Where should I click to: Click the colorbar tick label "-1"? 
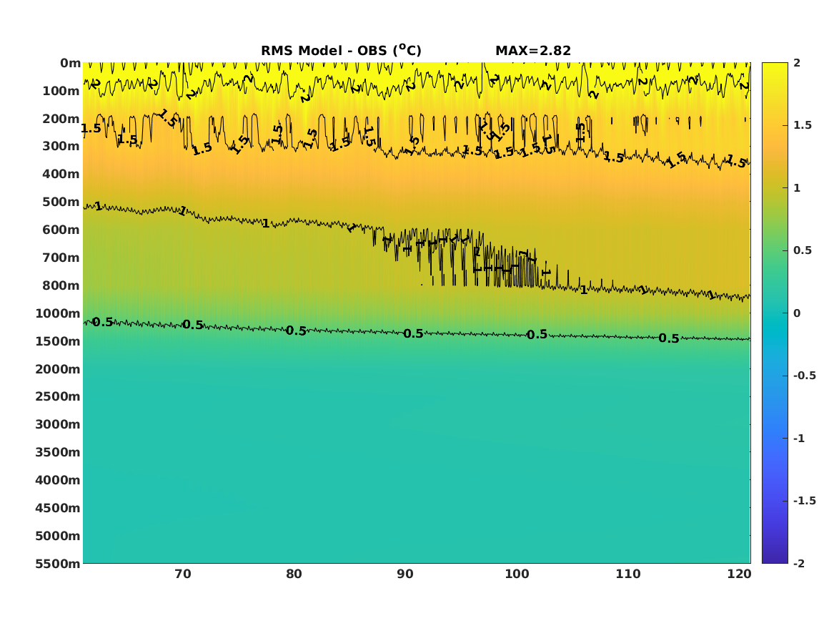(x=799, y=439)
